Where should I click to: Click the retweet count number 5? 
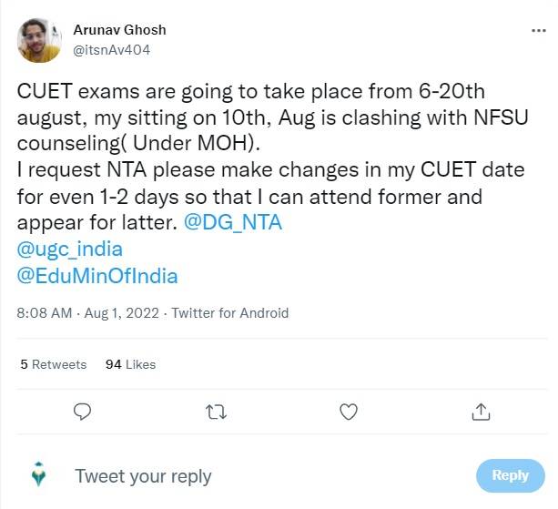pyautogui.click(x=24, y=364)
